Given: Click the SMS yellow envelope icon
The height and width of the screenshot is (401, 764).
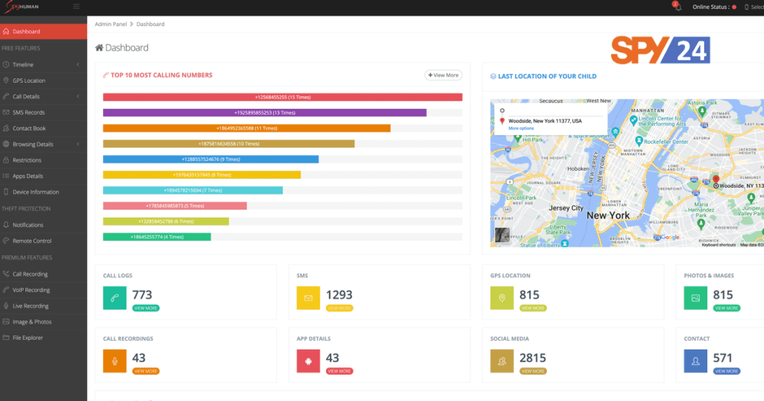Looking at the screenshot, I should (308, 298).
